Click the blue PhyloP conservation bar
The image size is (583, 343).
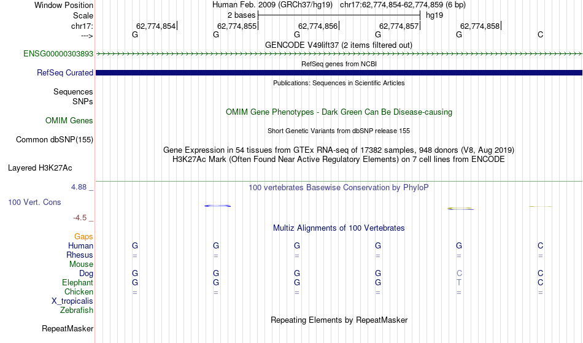click(x=217, y=206)
